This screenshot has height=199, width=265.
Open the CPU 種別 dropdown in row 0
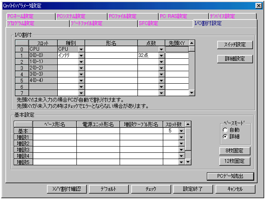click(81, 49)
